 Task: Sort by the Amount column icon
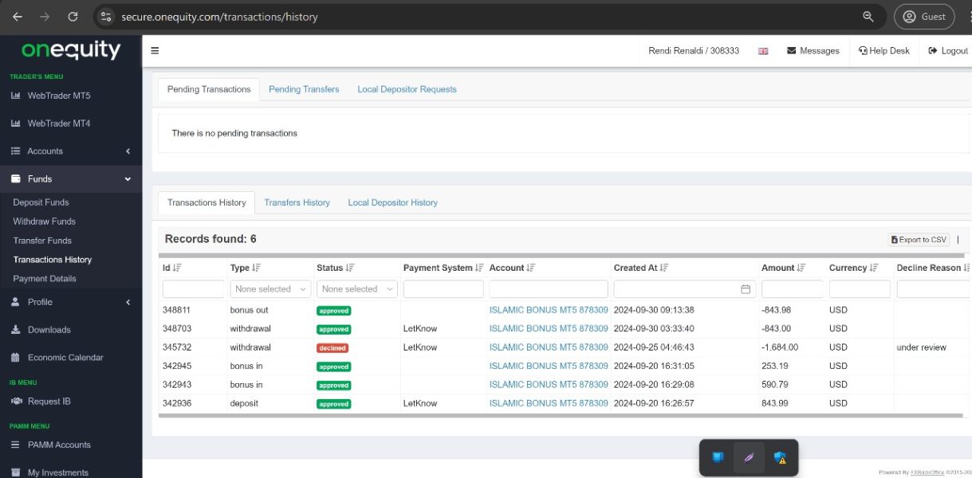point(801,268)
